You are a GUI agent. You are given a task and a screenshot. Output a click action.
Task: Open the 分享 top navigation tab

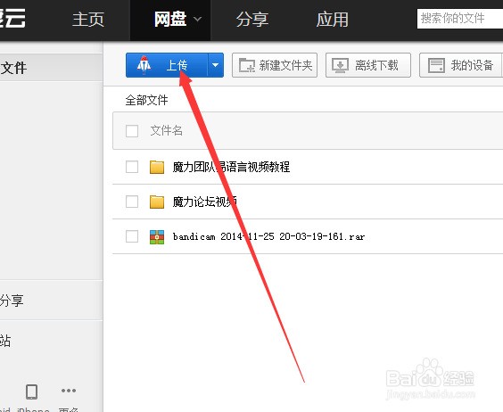coord(251,20)
